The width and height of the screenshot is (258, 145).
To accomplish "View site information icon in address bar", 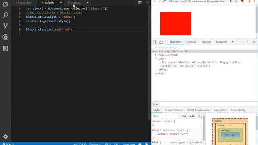I will tap(171, 2).
